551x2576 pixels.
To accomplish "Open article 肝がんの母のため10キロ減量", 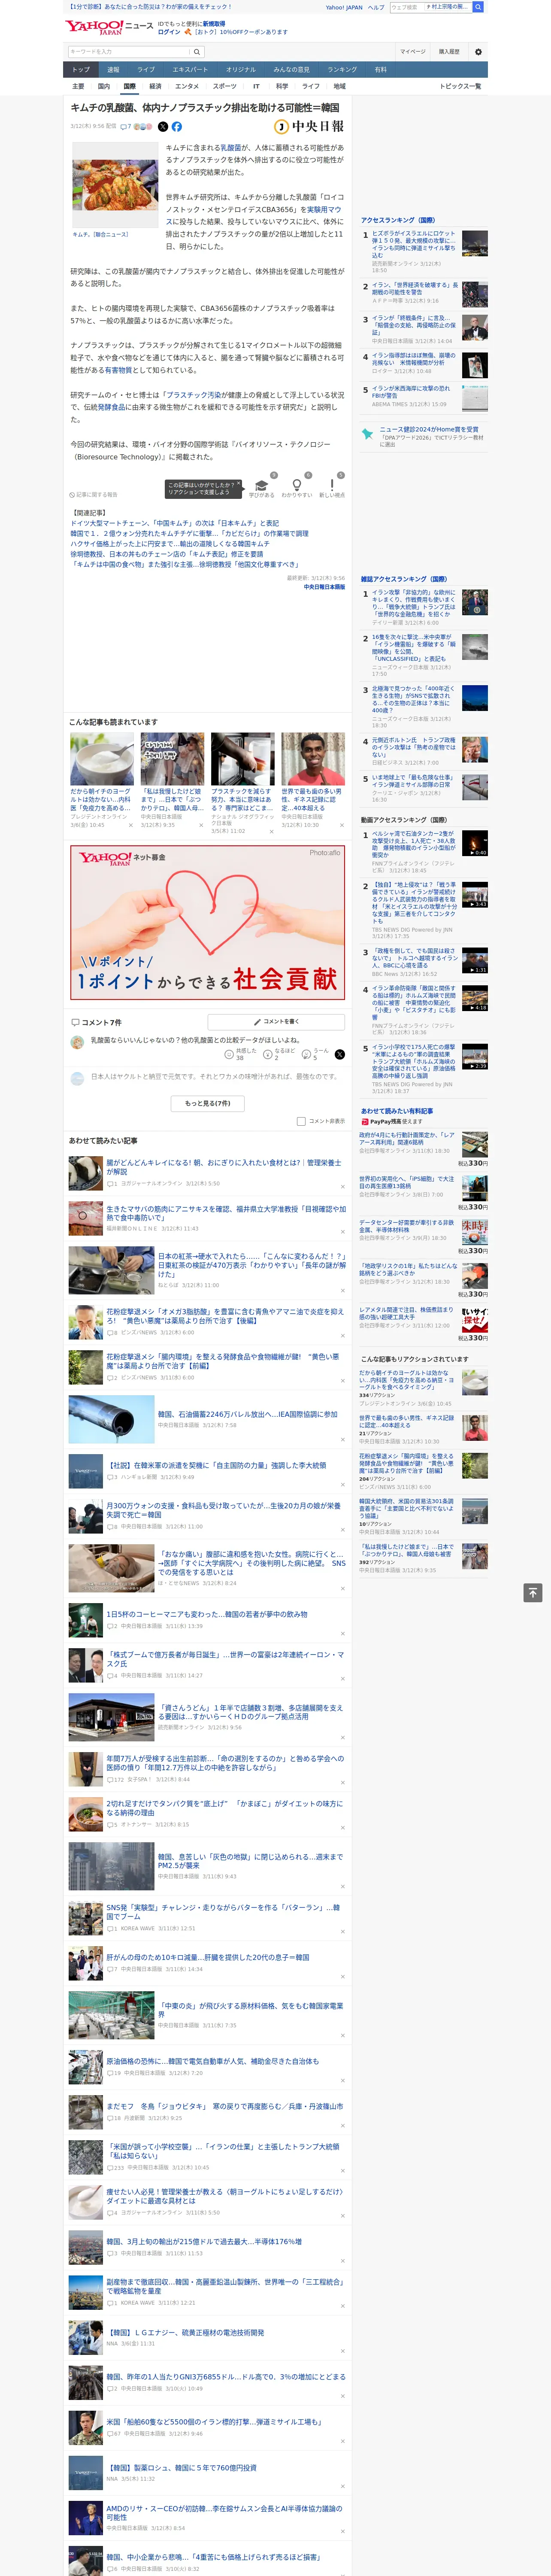I will coord(208,1957).
